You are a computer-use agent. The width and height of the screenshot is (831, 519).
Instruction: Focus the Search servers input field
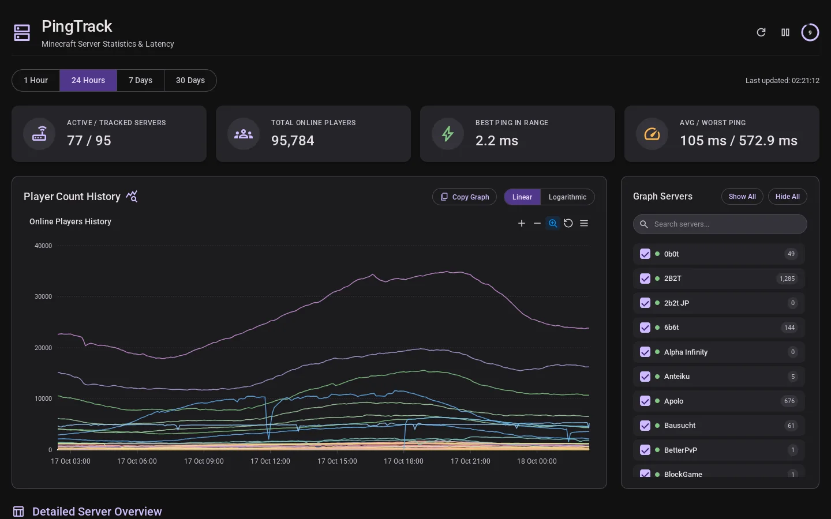coord(720,224)
